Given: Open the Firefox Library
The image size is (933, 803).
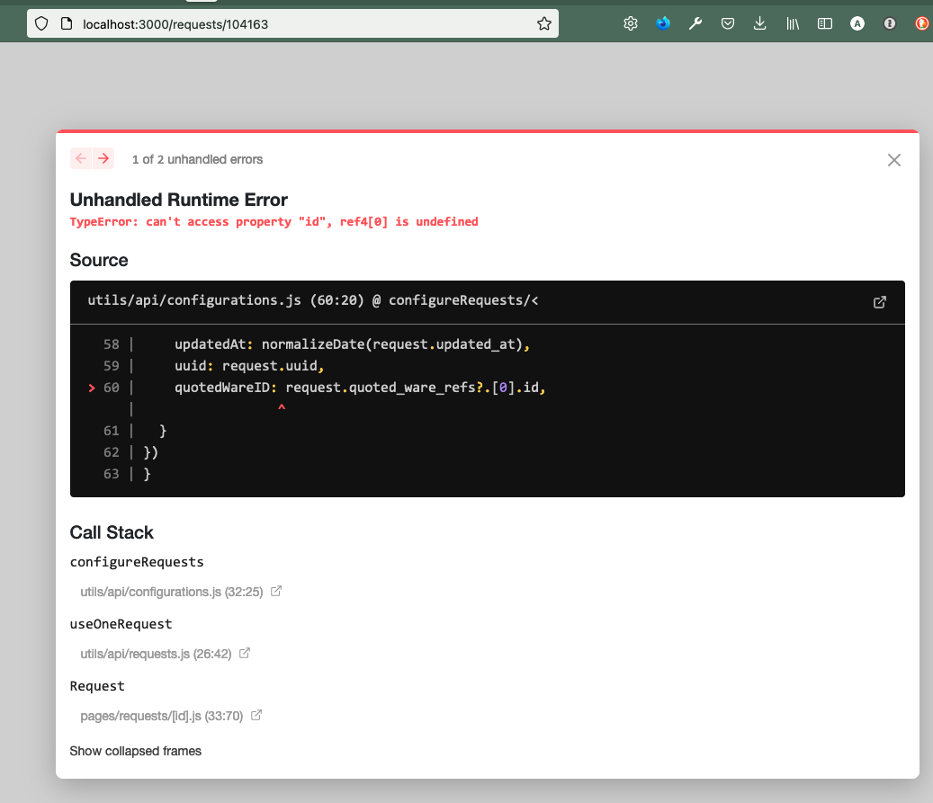Looking at the screenshot, I should click(792, 23).
